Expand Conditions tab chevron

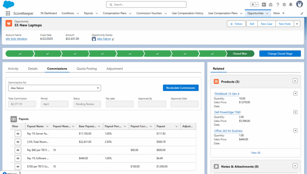coord(78,13)
